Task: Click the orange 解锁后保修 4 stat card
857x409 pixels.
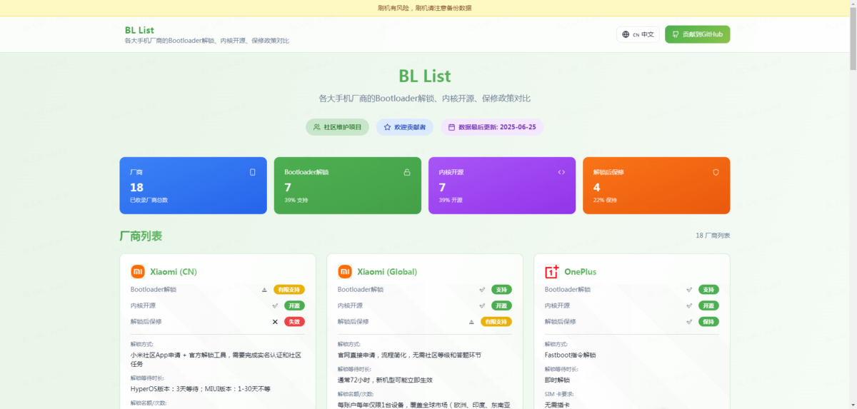Action: (x=656, y=186)
